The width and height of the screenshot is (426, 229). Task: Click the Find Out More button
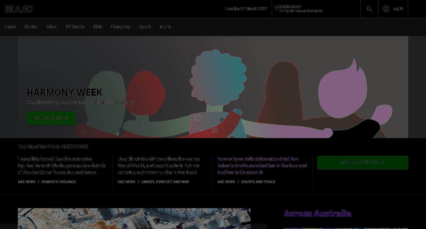point(51,118)
